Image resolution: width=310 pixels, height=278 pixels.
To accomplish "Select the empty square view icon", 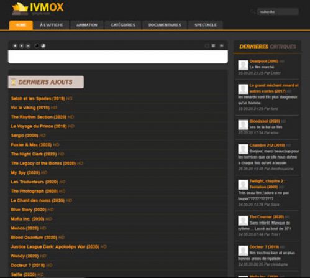I will pyautogui.click(x=207, y=45).
